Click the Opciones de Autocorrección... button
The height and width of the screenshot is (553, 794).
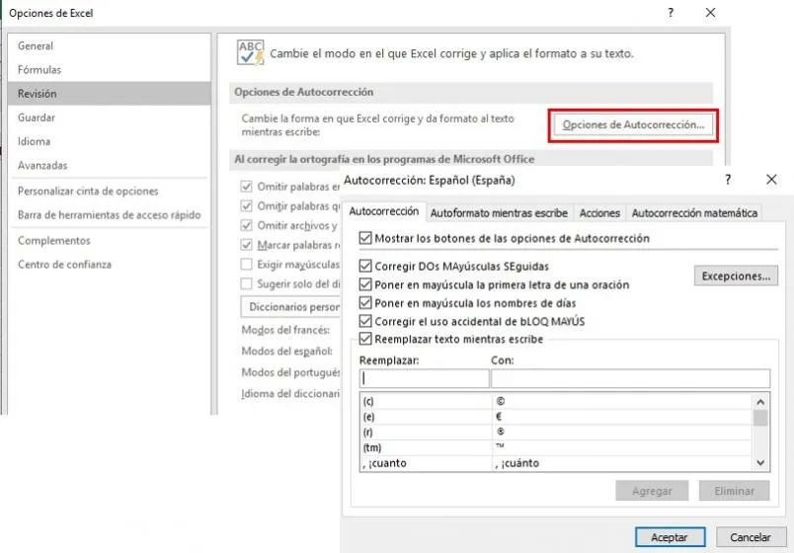click(633, 124)
